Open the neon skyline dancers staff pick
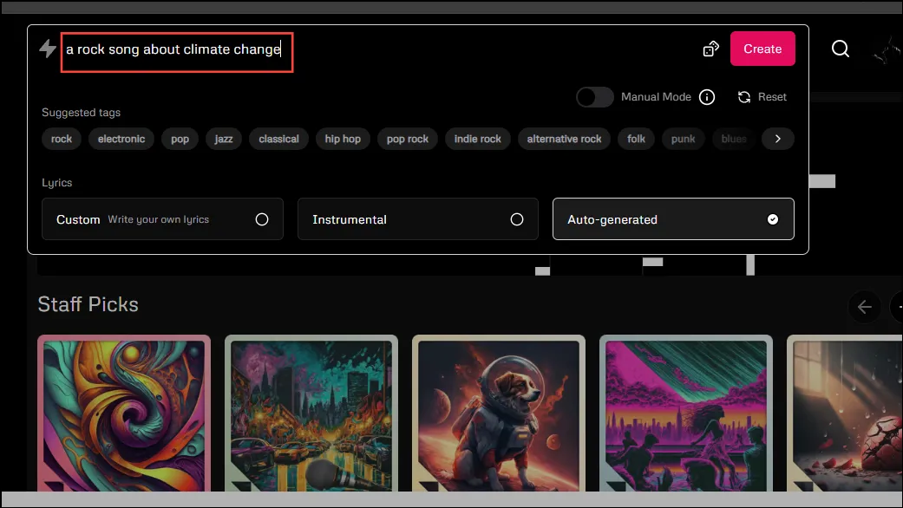This screenshot has width=903, height=508. tap(686, 414)
